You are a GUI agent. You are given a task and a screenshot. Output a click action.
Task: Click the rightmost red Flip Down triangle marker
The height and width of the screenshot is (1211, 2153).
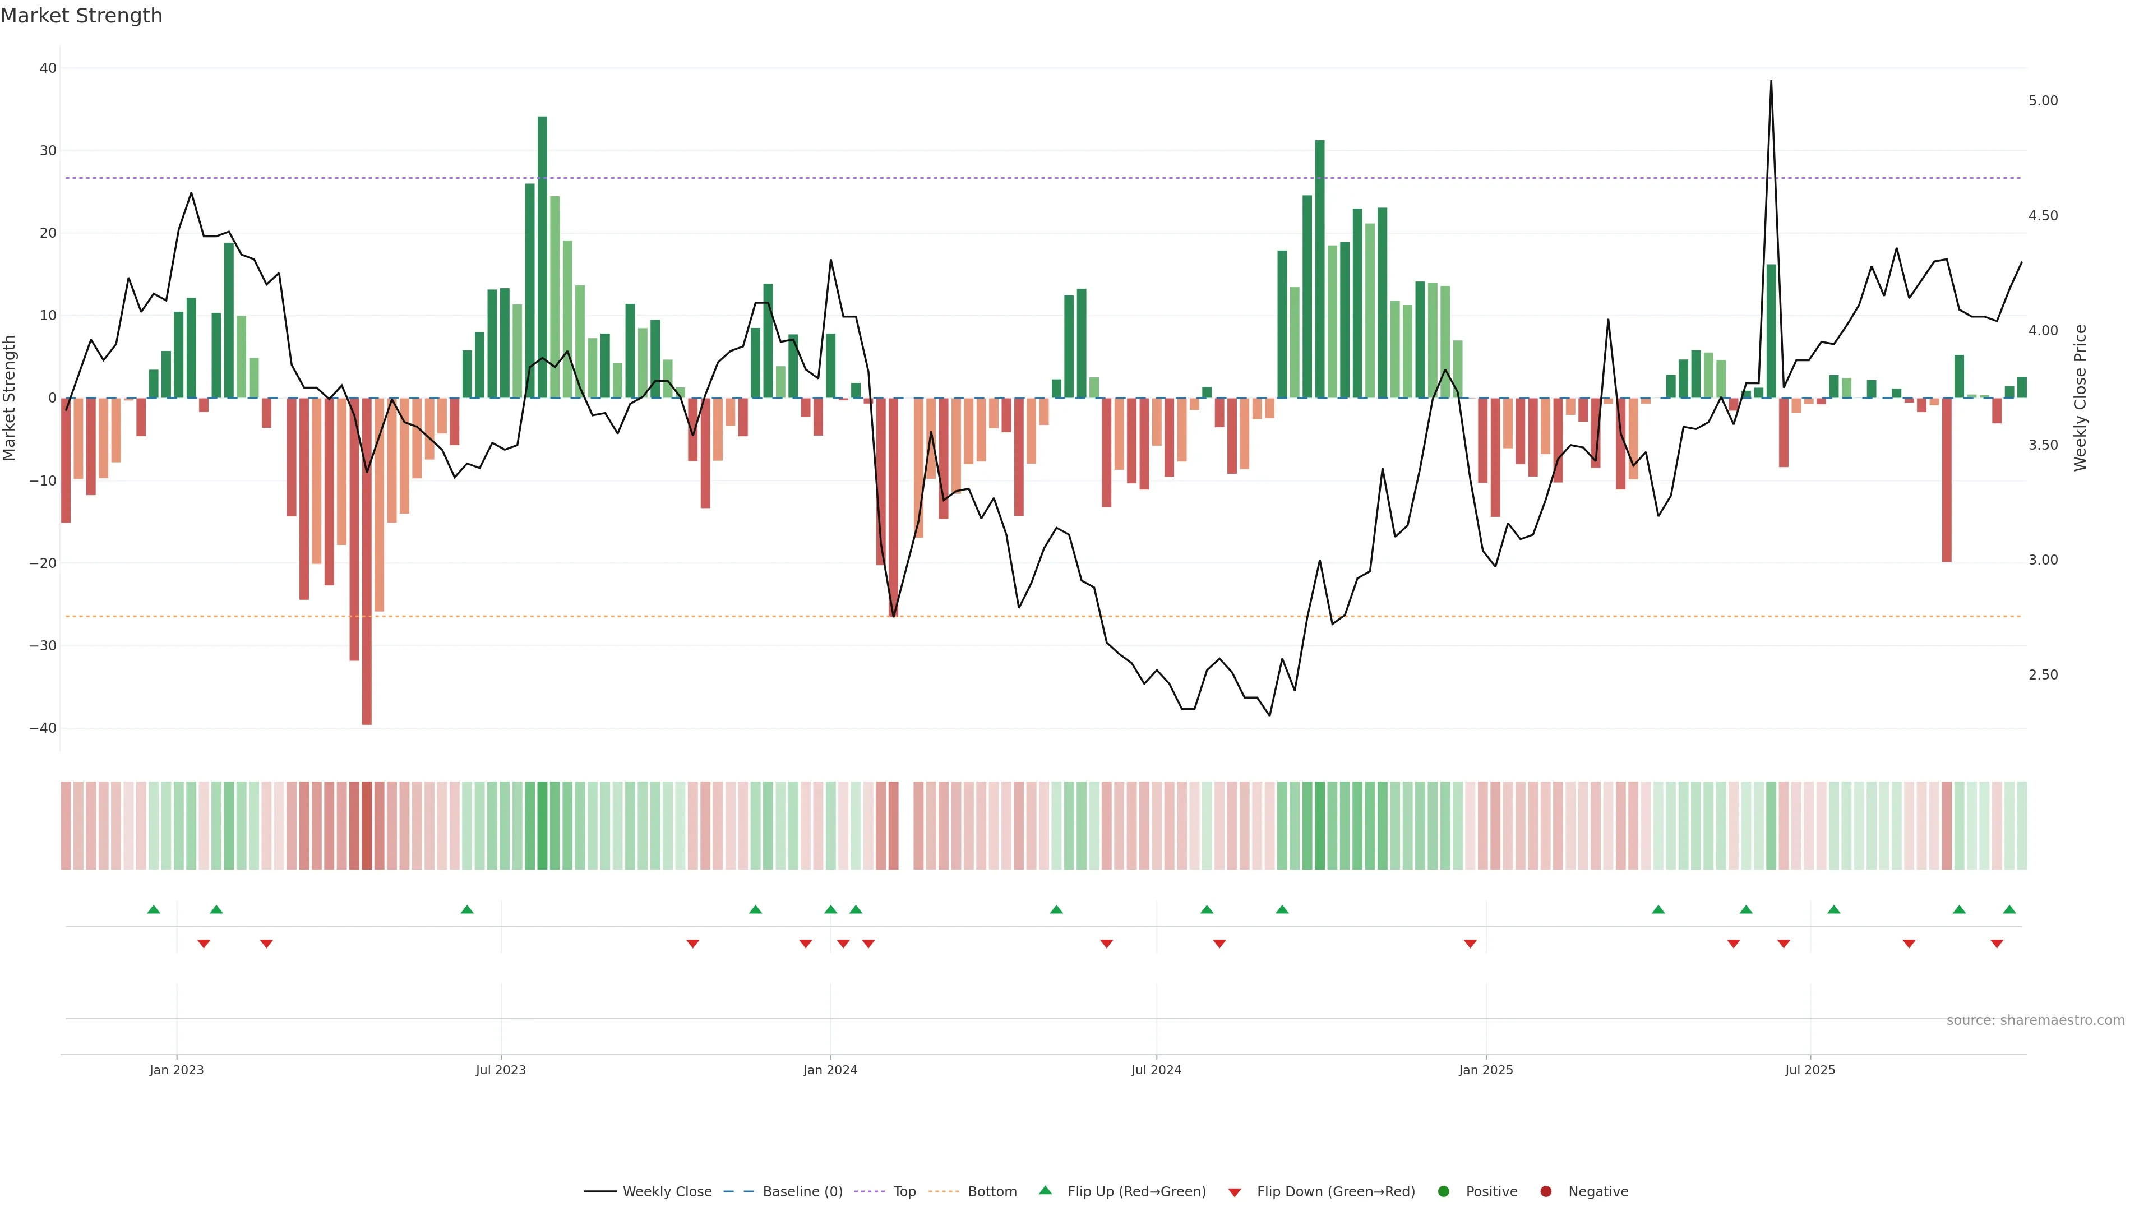tap(1997, 944)
